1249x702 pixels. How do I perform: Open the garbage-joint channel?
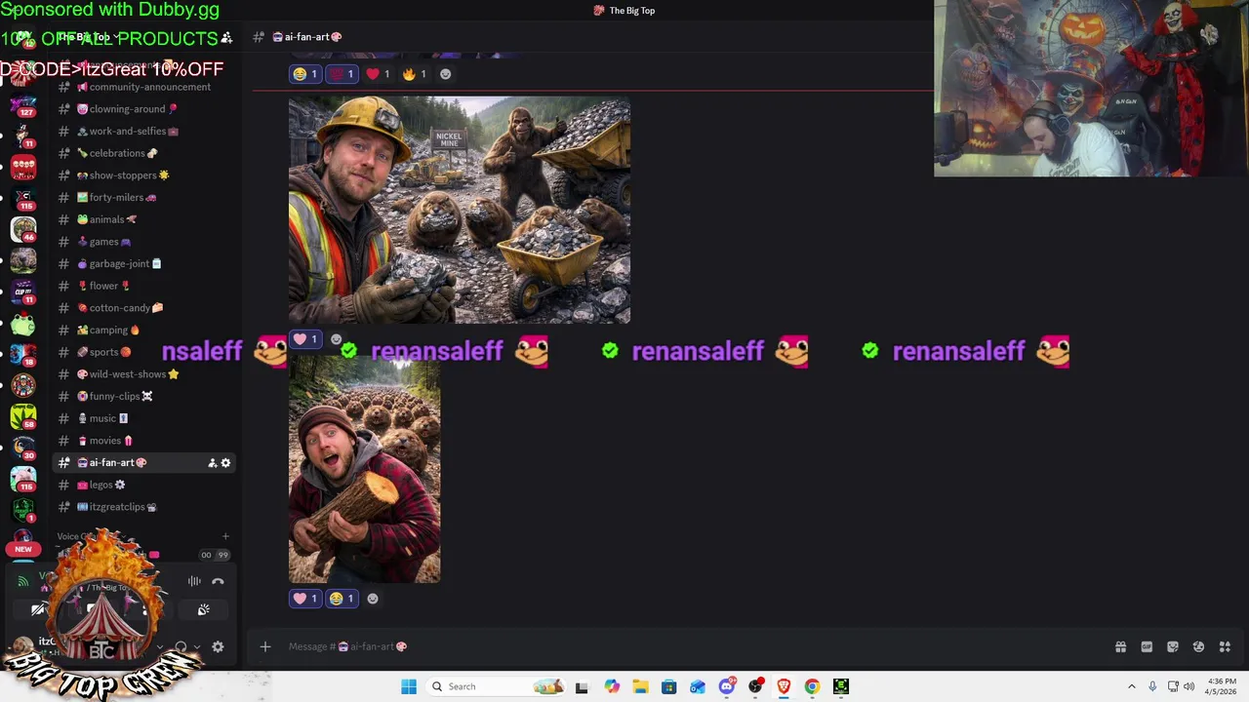pos(144,263)
